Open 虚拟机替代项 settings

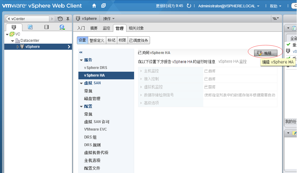click(96, 153)
